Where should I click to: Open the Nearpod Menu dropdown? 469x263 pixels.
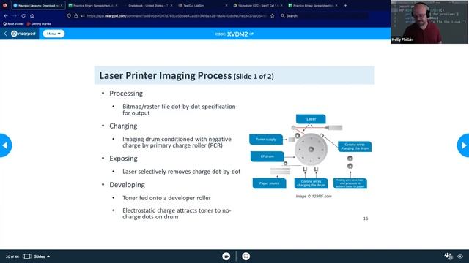53,34
